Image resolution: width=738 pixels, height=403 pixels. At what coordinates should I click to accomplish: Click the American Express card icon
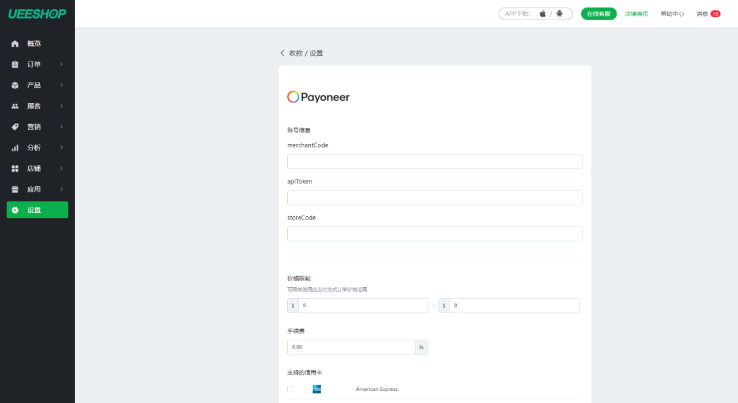point(317,389)
